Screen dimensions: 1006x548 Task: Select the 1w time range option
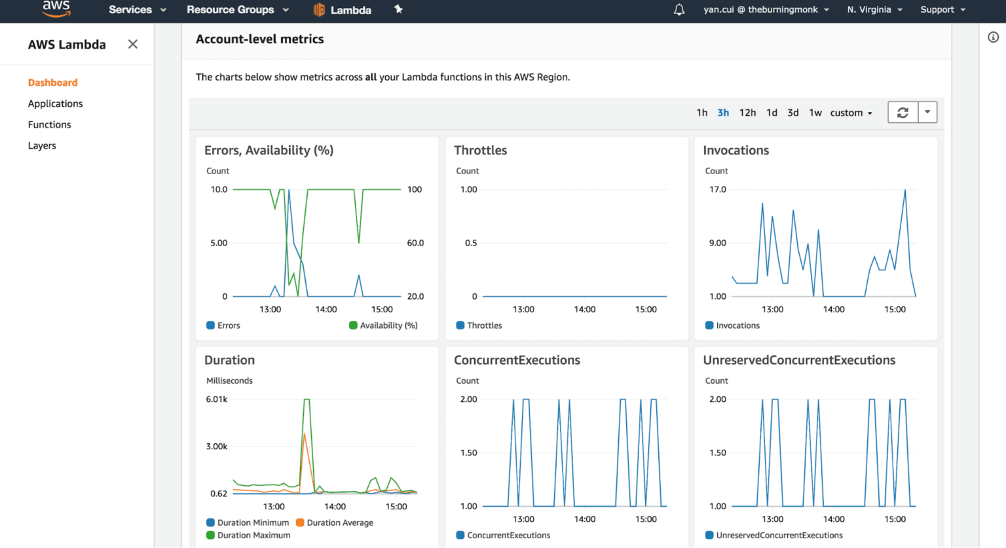tap(815, 112)
